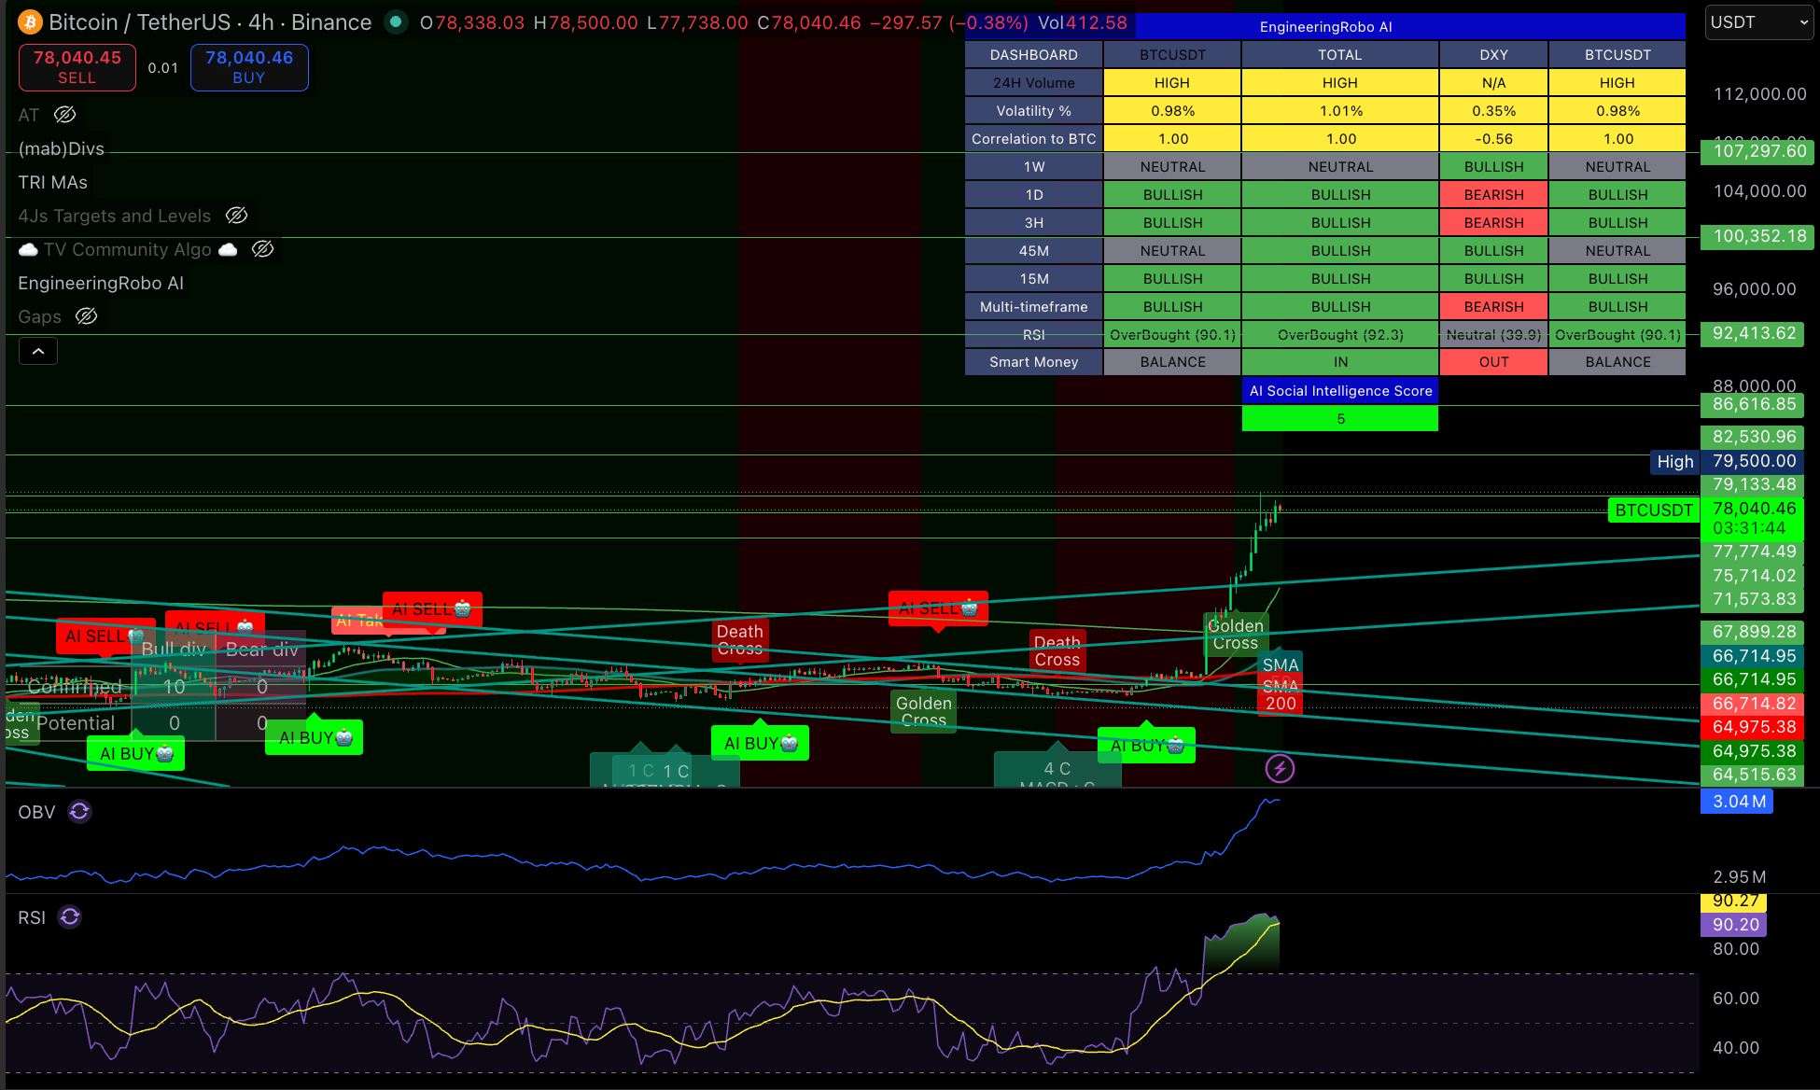The image size is (1820, 1090).
Task: Click the TOTAL volatility value 1.01%
Action: [x=1340, y=111]
